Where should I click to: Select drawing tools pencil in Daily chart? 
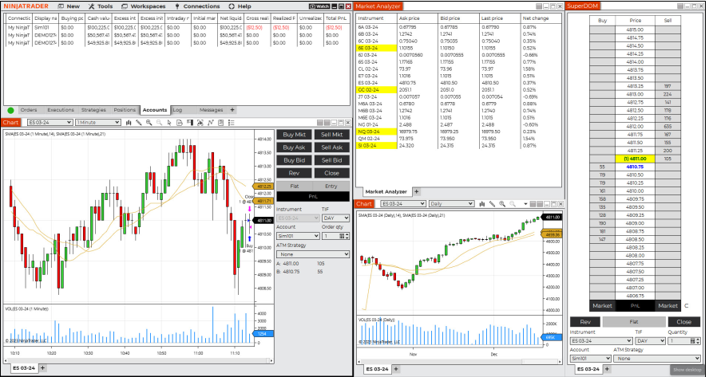[493, 203]
